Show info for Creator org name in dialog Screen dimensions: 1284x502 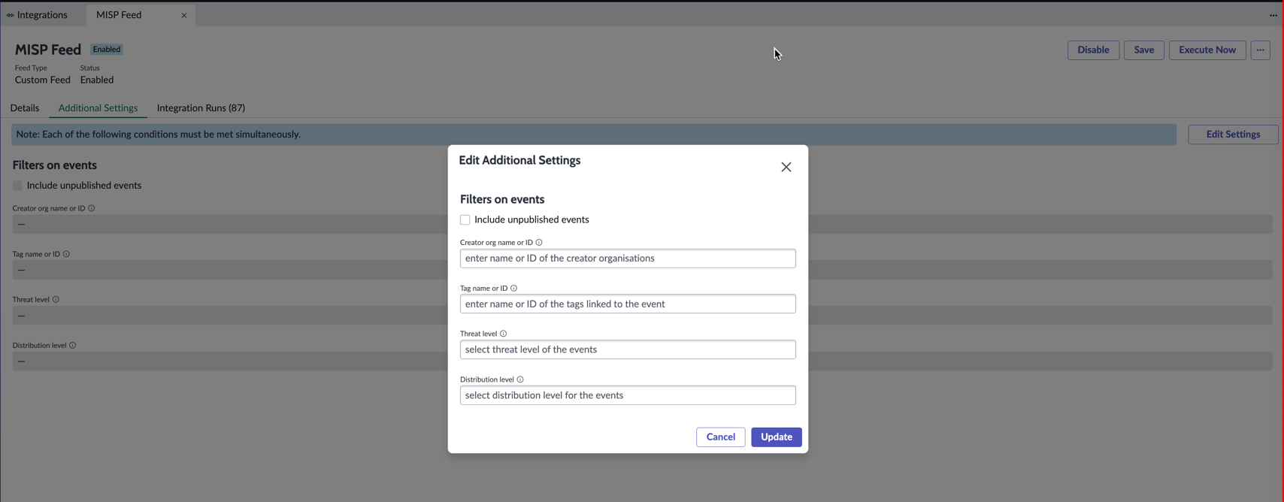(x=539, y=243)
